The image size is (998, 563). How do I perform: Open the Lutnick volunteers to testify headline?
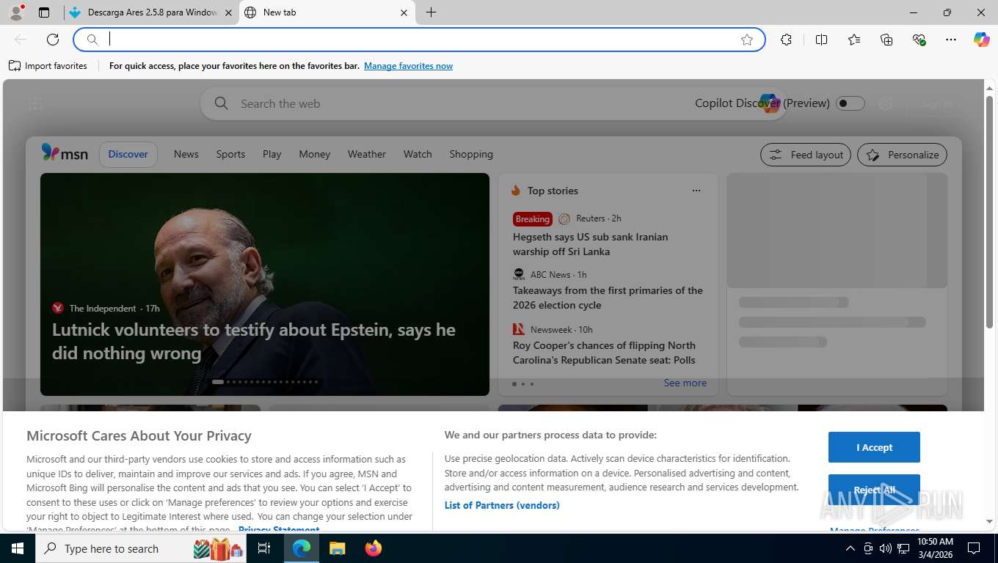254,341
